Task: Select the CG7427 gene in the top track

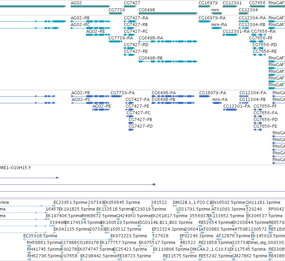Action: (130, 6)
